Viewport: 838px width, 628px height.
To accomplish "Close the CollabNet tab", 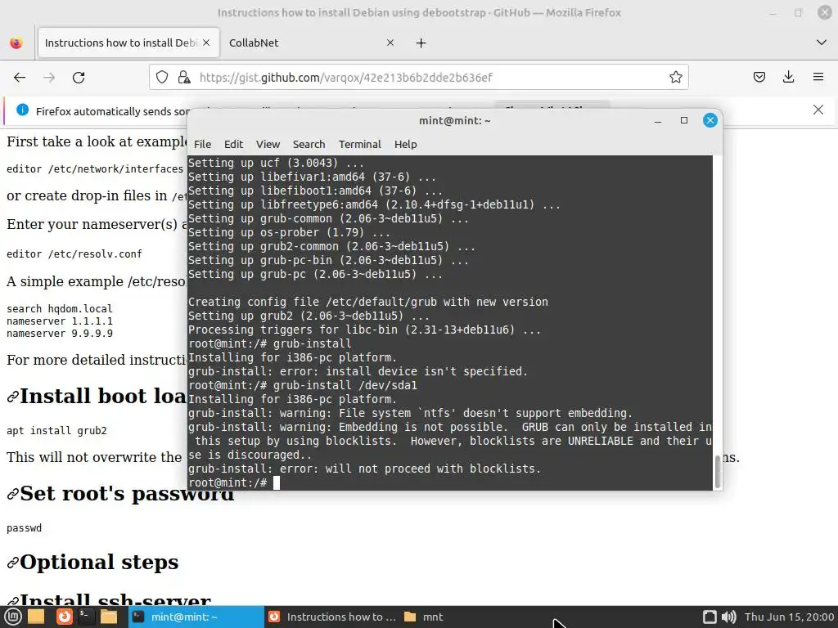I will pyautogui.click(x=390, y=43).
